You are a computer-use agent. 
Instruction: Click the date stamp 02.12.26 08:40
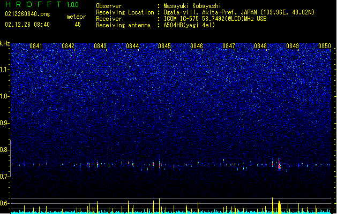coord(27,25)
